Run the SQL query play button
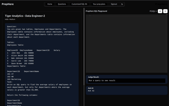This screenshot has width=169, height=106. (x=165, y=11)
